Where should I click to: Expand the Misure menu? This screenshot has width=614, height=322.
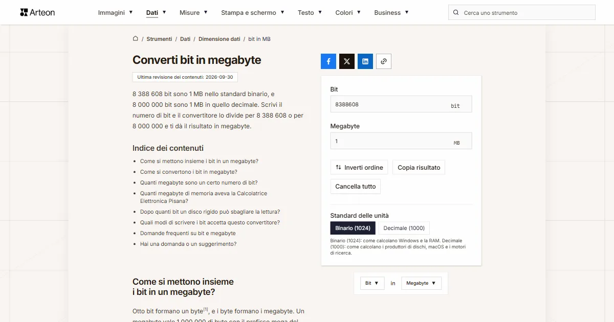(x=194, y=13)
